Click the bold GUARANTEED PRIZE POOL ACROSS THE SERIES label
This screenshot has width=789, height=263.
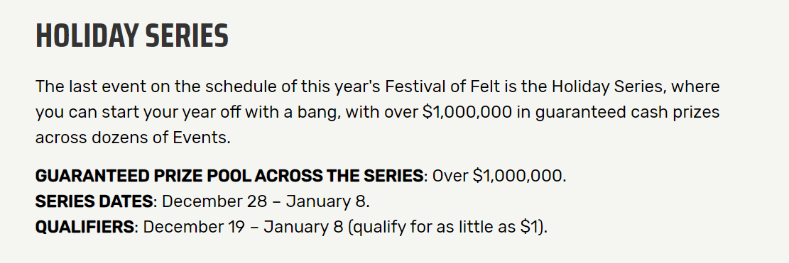coord(229,177)
